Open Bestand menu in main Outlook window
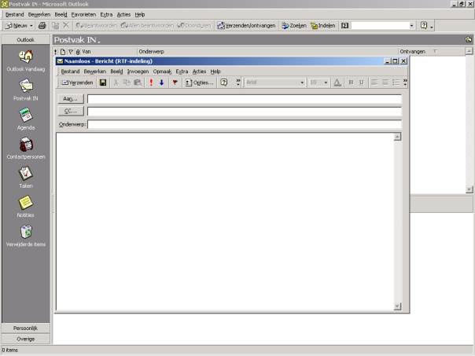This screenshot has width=475, height=356. click(14, 14)
